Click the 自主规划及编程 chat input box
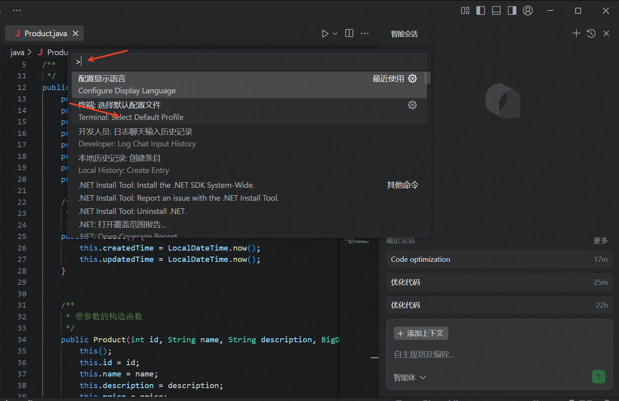This screenshot has height=401, width=619. (499, 354)
